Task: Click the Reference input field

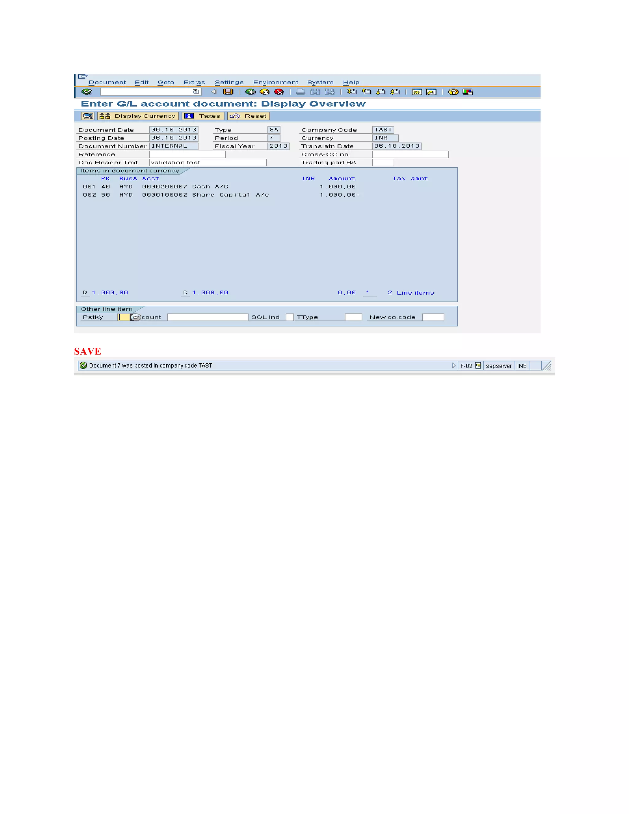Action: pyautogui.click(x=187, y=154)
